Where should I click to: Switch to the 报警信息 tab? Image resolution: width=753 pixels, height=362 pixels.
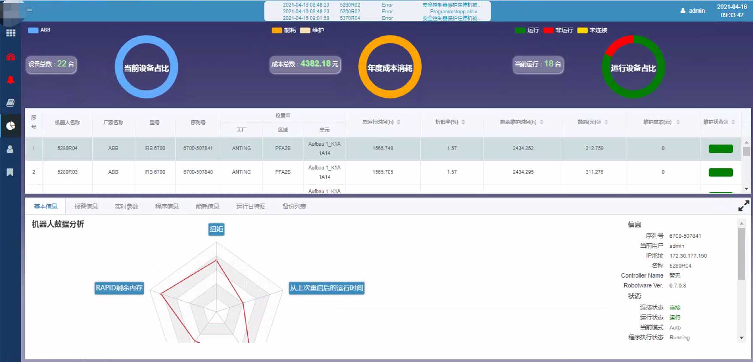click(86, 206)
